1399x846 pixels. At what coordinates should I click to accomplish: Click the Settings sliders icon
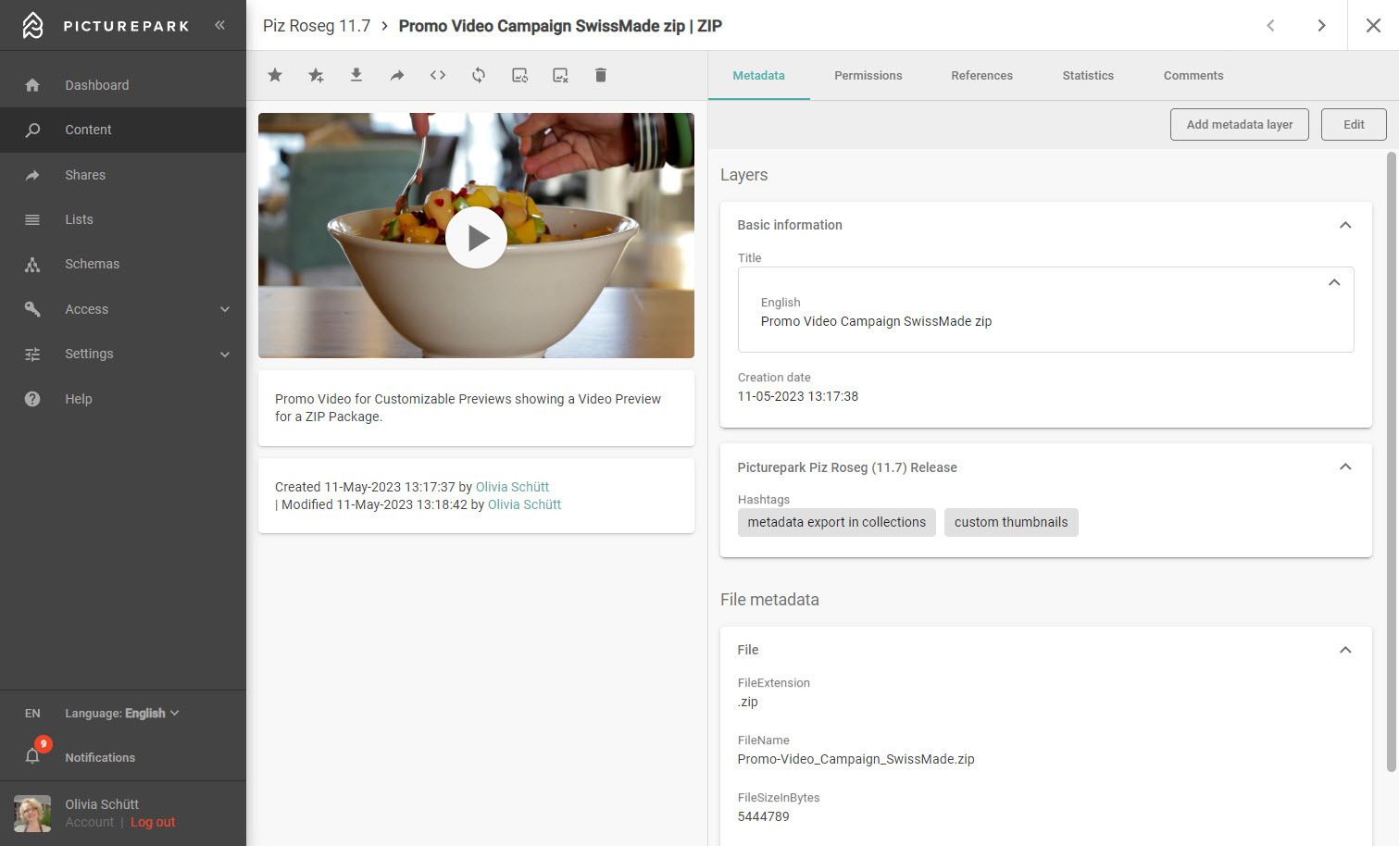pyautogui.click(x=32, y=354)
